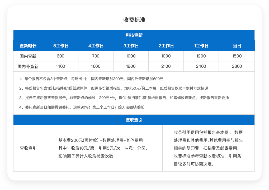Click note 1 about 每个报告不包含3个查新点
269x190 pixels.
point(91,79)
